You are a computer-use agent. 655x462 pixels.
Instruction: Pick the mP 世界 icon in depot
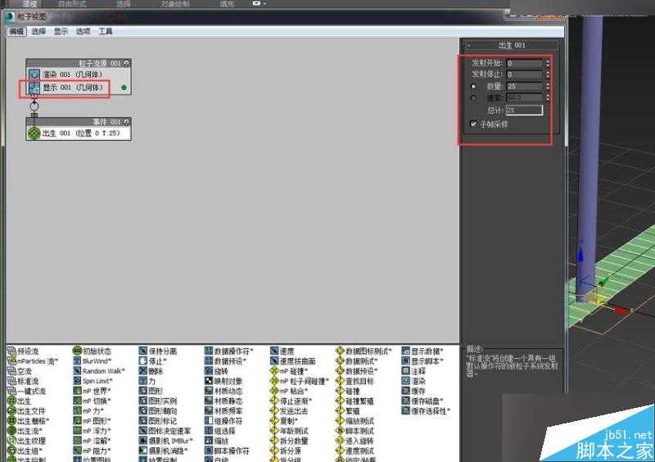coord(77,391)
